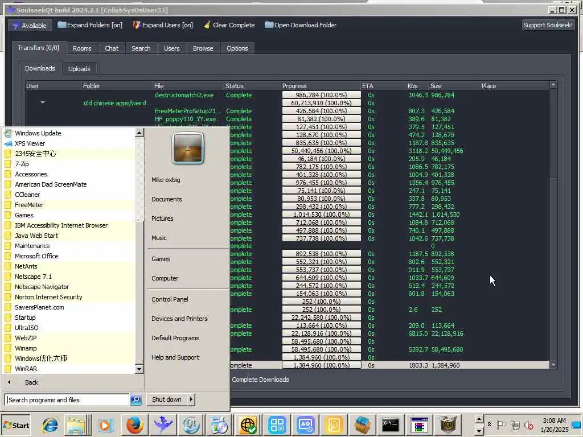The image size is (583, 437).
Task: Switch to the Browse tab
Action: click(203, 48)
